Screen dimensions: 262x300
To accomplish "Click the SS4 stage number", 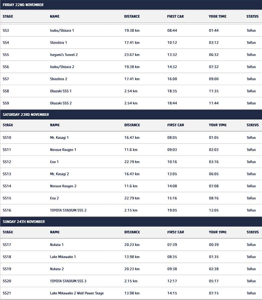I will click(6, 43).
